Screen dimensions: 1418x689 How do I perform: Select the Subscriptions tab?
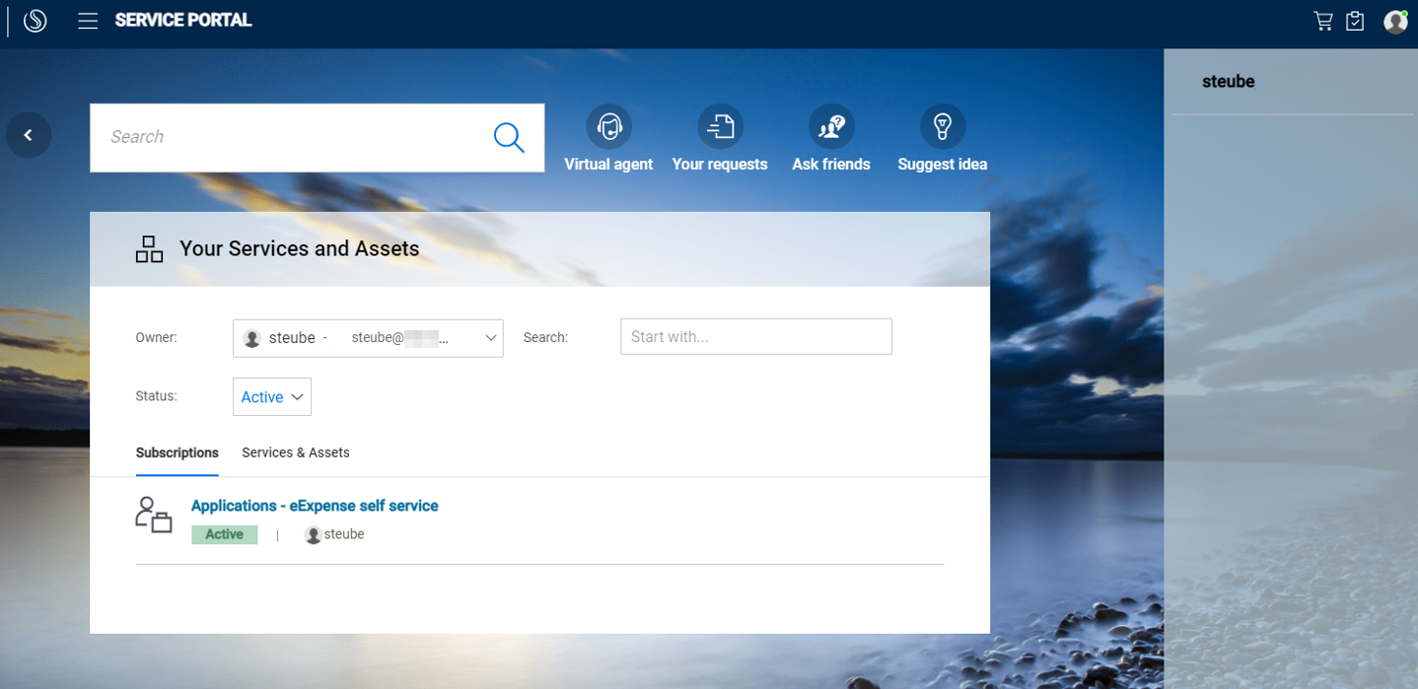(x=177, y=452)
